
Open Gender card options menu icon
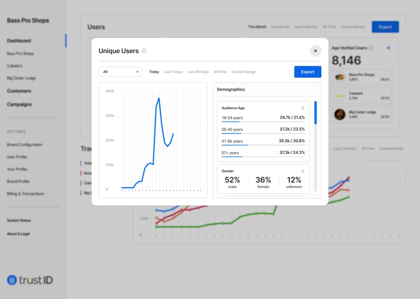pyautogui.click(x=302, y=171)
